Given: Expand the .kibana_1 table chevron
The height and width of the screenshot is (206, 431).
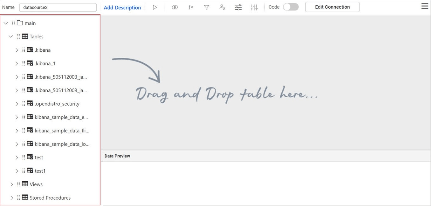Looking at the screenshot, I should tap(17, 63).
